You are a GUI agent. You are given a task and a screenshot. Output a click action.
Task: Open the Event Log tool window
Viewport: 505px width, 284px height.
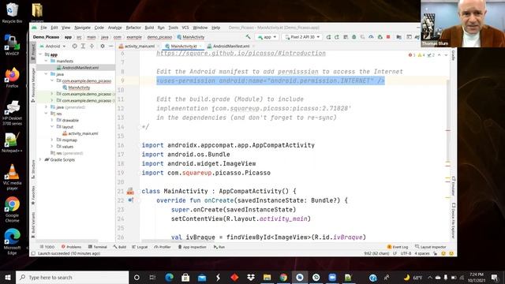(398, 247)
